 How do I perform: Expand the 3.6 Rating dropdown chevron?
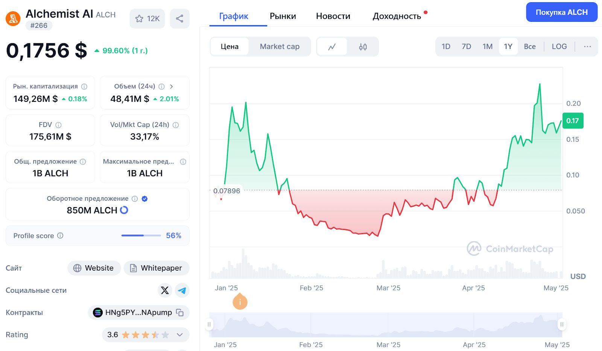click(180, 334)
